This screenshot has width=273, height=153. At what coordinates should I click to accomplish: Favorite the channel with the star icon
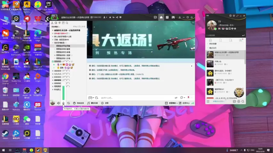point(110,17)
